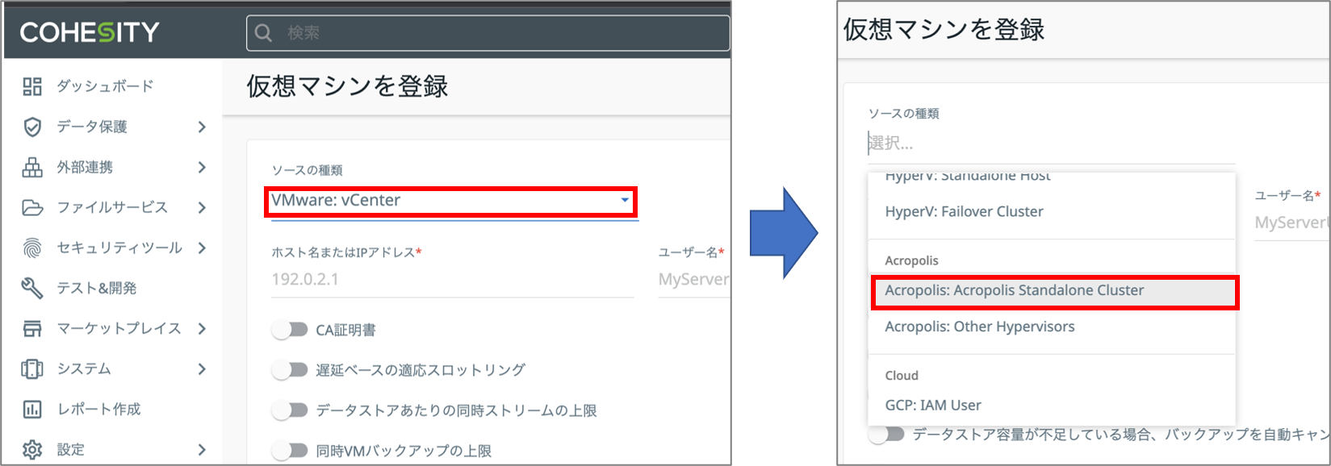
Task: Select GCP: IAM User option
Action: pos(1052,406)
